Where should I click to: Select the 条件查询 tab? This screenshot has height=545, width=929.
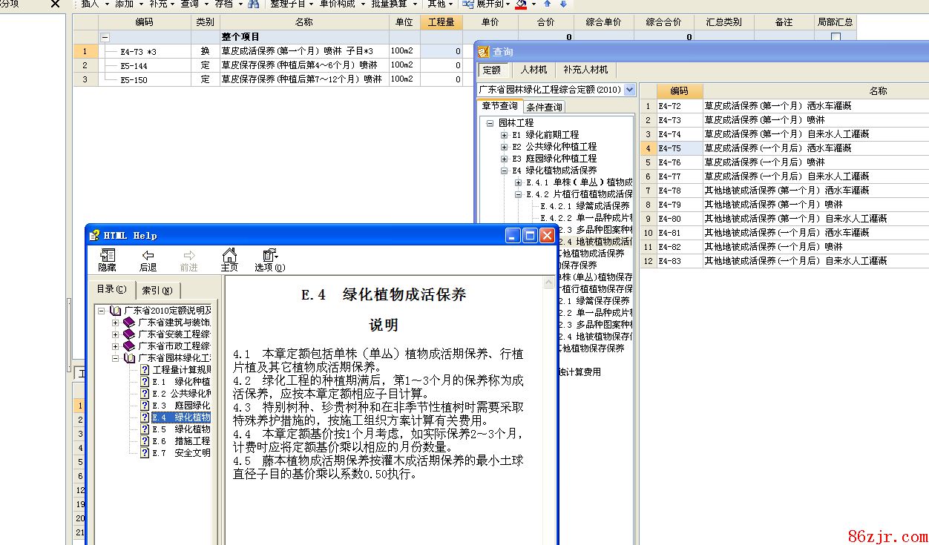pyautogui.click(x=545, y=107)
